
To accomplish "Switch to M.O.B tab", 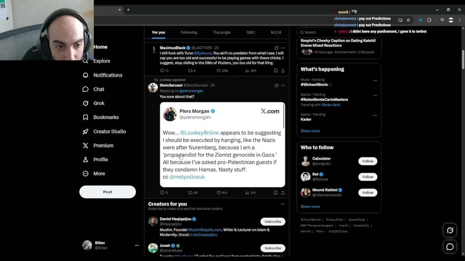I will (x=276, y=32).
